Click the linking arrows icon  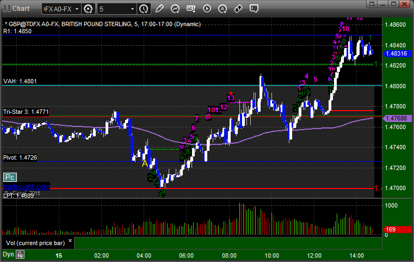point(238,9)
